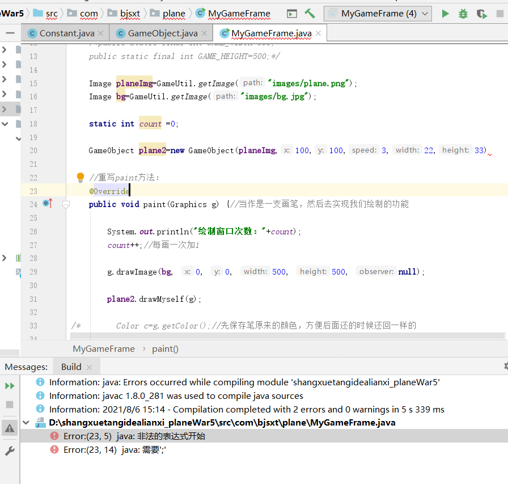Close the Constant.java tab
508x484 pixels.
(101, 33)
